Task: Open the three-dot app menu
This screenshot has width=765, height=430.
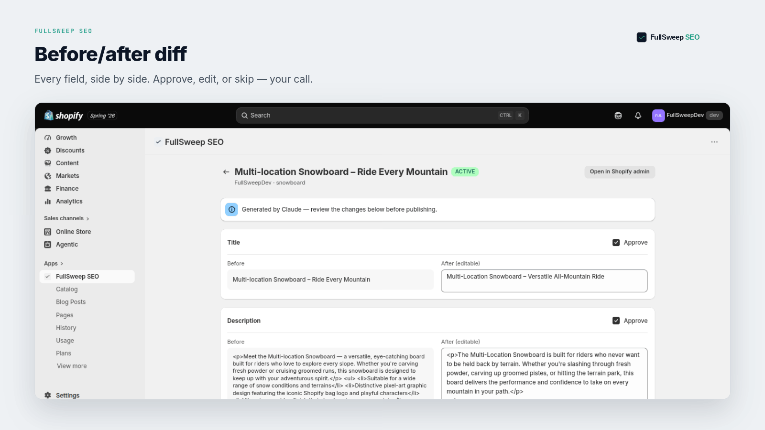Action: point(714,142)
